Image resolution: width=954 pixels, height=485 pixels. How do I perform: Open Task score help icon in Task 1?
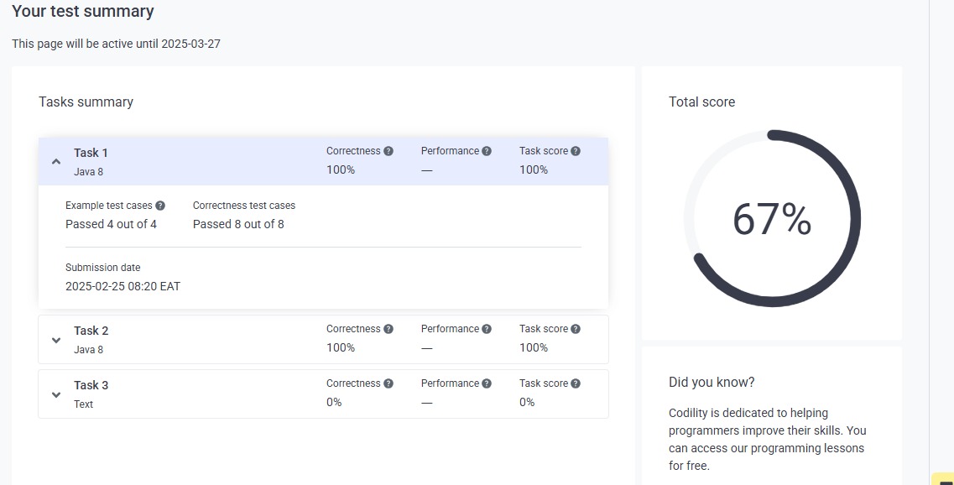576,151
